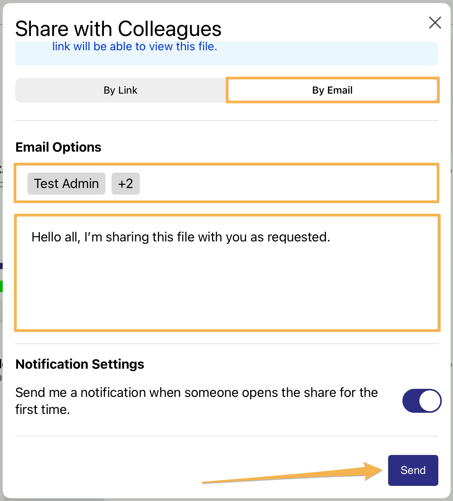Click the Notification Settings heading
The image size is (453, 501).
(x=80, y=364)
